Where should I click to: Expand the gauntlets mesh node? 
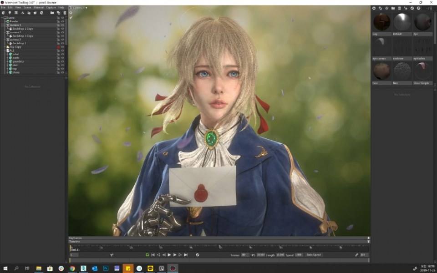point(8,61)
